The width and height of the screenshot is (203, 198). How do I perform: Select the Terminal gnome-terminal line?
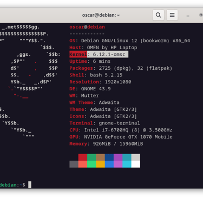104,123
